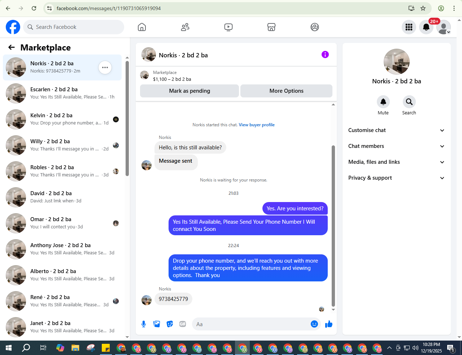The height and width of the screenshot is (355, 462).
Task: Open the notifications bell with 20+ badge
Action: (x=426, y=27)
